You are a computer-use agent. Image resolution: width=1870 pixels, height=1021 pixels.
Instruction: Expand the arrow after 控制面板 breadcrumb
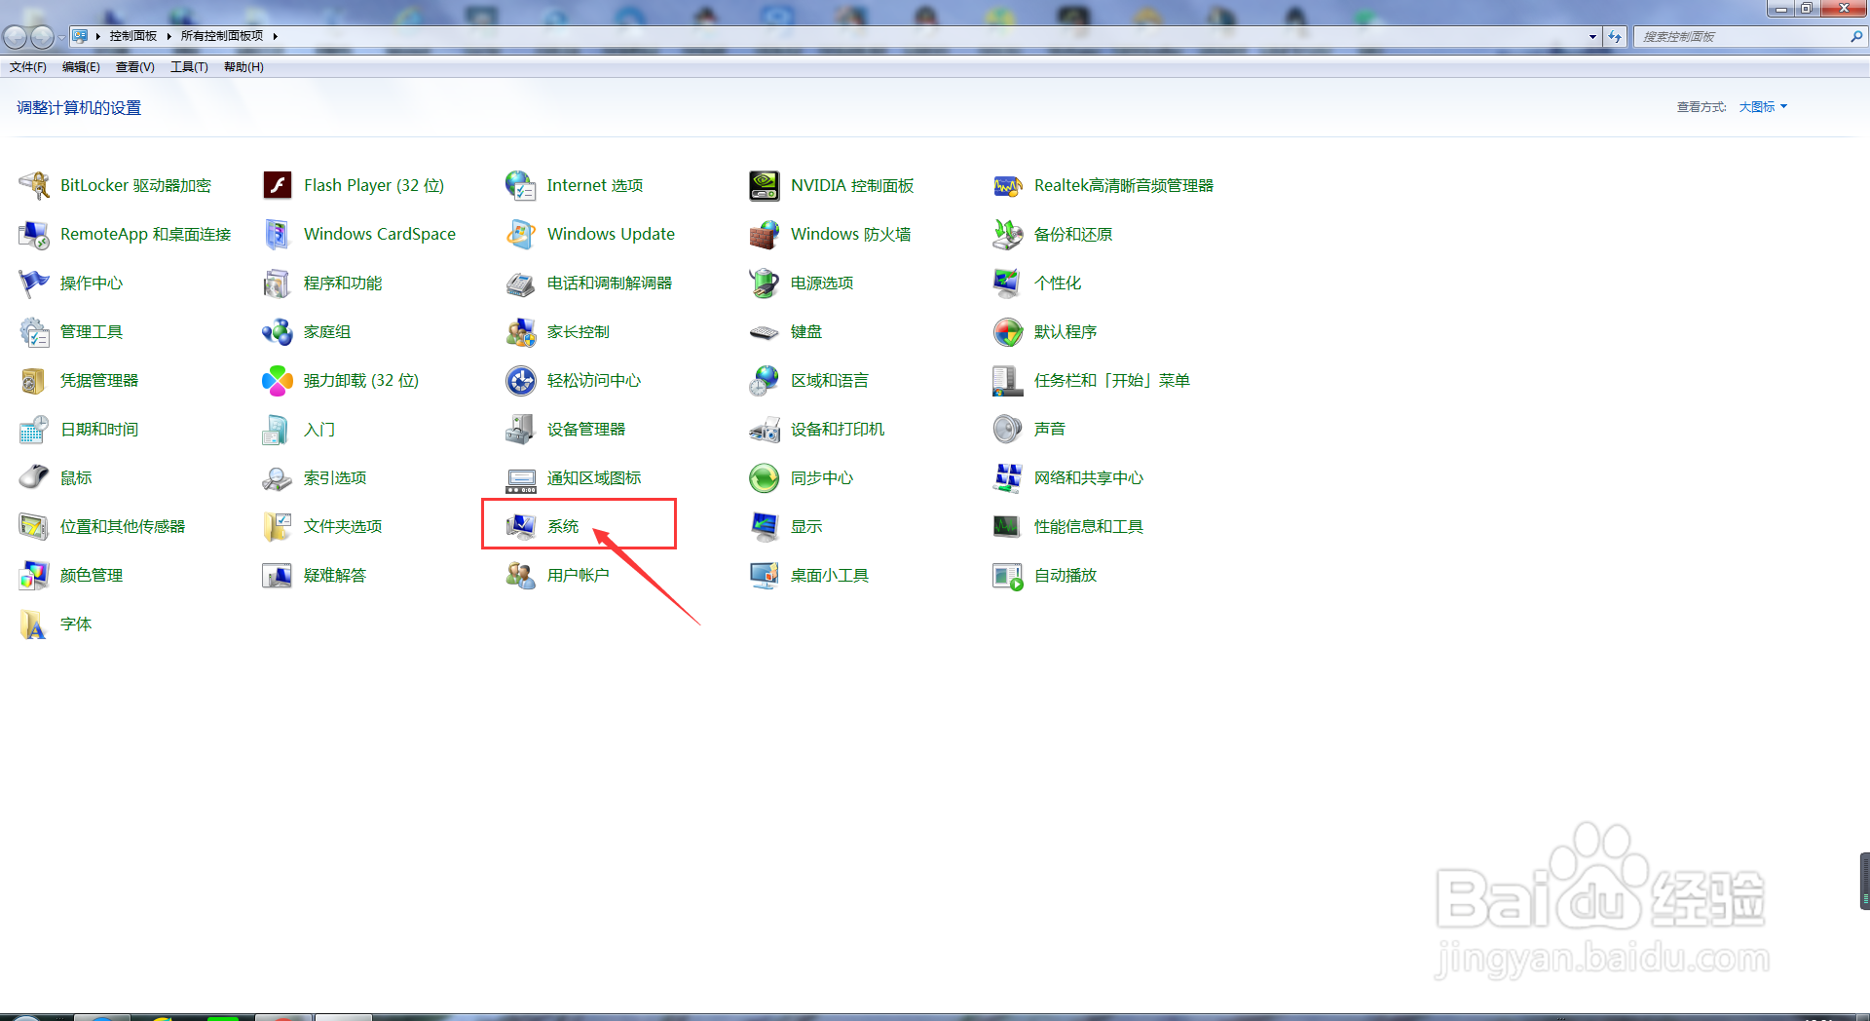168,36
